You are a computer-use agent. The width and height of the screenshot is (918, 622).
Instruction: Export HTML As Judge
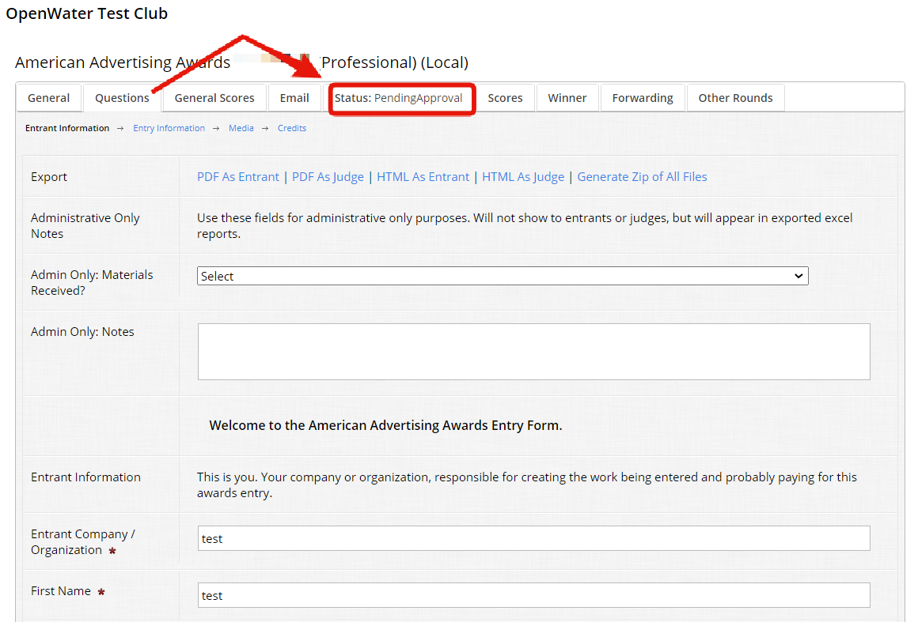pos(523,176)
